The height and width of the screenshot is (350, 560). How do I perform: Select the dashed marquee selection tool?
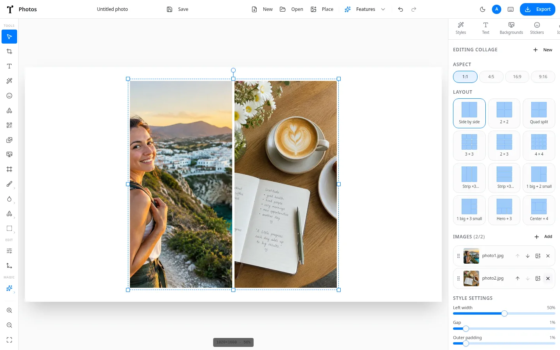point(9,228)
